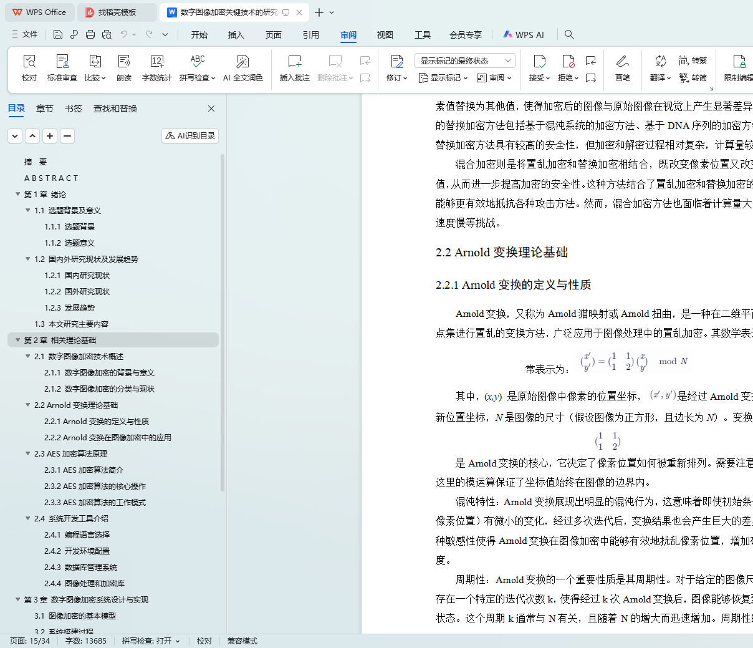The image size is (753, 648).
Task: Go to 2.3.2 AES 加密算法的核心操作
Action: pos(95,486)
